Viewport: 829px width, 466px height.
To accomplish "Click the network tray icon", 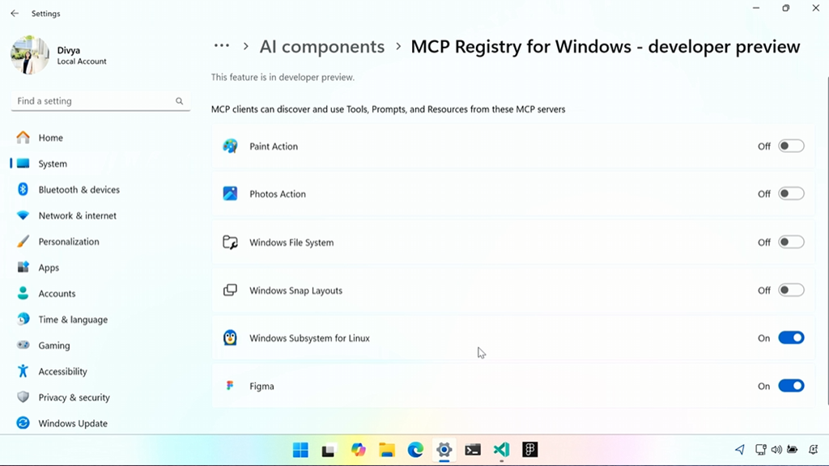I will [x=760, y=450].
